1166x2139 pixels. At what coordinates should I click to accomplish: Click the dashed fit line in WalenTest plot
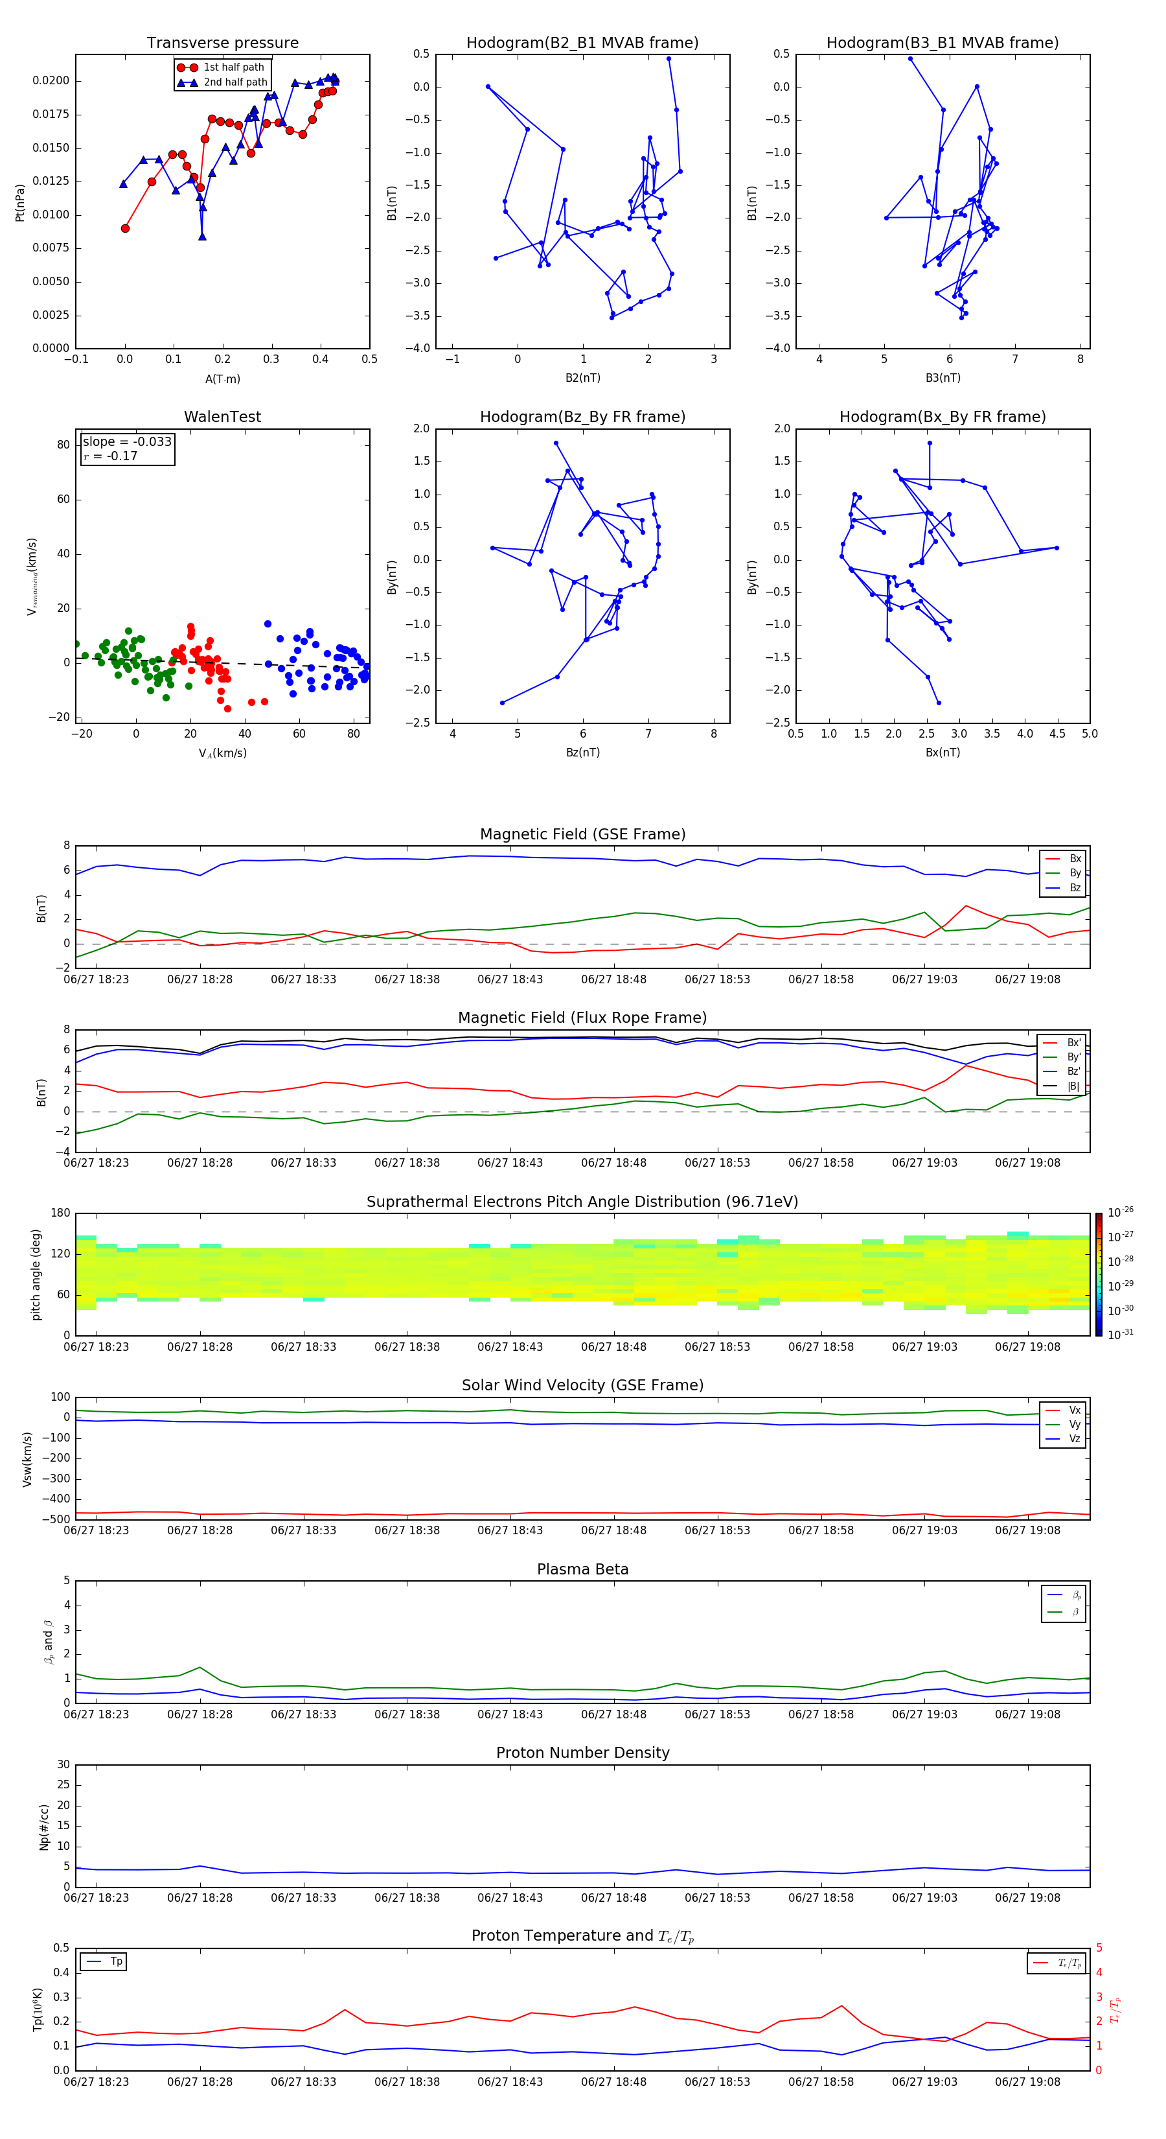222,662
